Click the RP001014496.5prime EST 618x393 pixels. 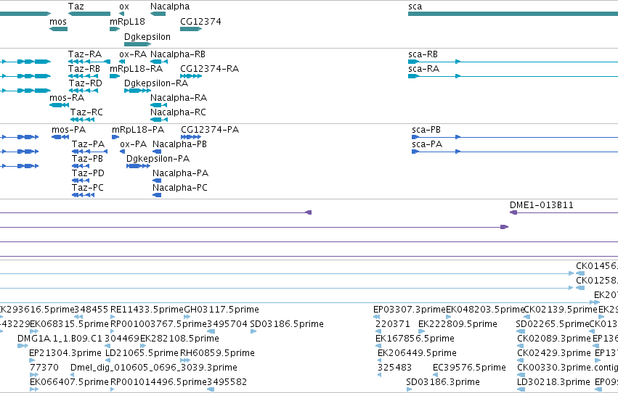(x=113, y=389)
